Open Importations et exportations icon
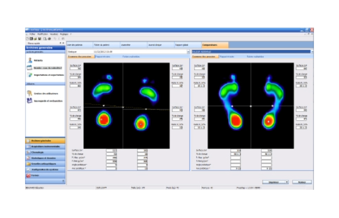 (29, 75)
